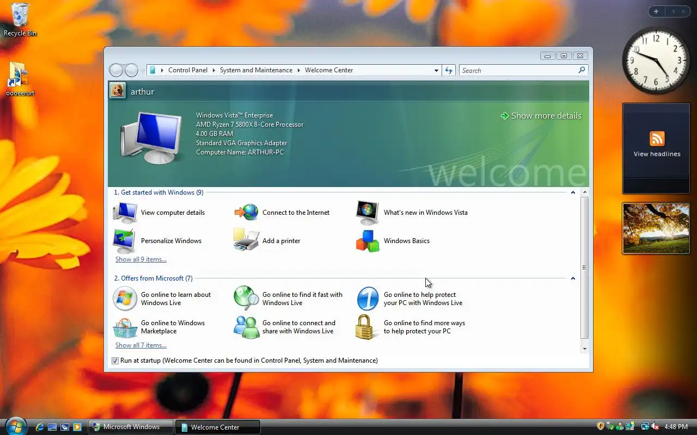This screenshot has width=697, height=435.
Task: Open Go online to Windows Marketplace
Action: [x=159, y=327]
